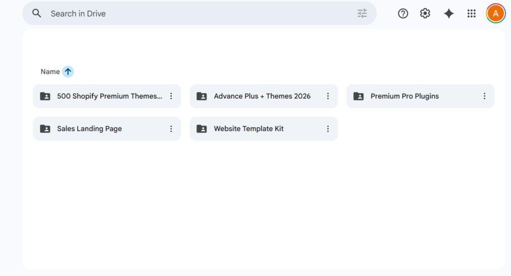Open more actions for Advance Plus + Themes 2026

(x=328, y=96)
